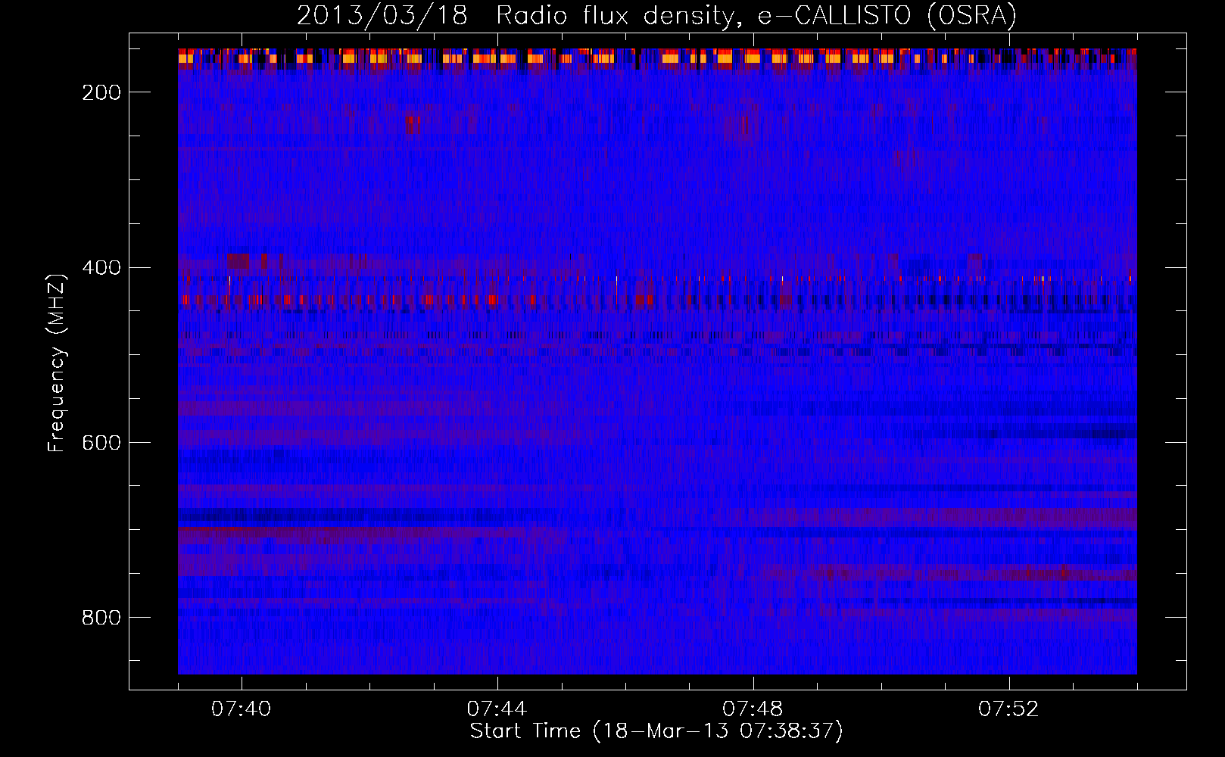Screen dimensions: 1225x757
Task: Click the 400 frequency tick label
Action: (101, 268)
